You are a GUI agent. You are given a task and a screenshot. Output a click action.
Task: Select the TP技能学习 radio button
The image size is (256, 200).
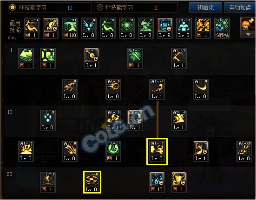pyautogui.click(x=99, y=7)
